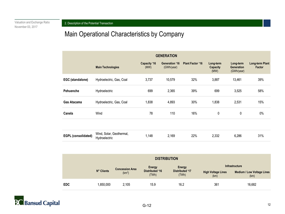
Task: Click the 'Plant Factor '16' column header
Action: [x=193, y=63]
